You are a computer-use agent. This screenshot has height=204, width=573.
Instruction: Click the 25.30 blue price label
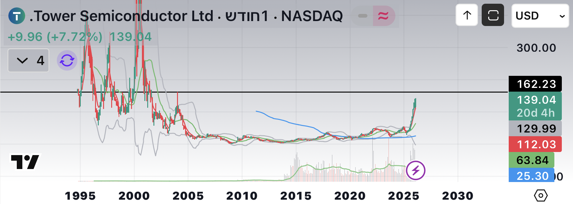point(531,176)
